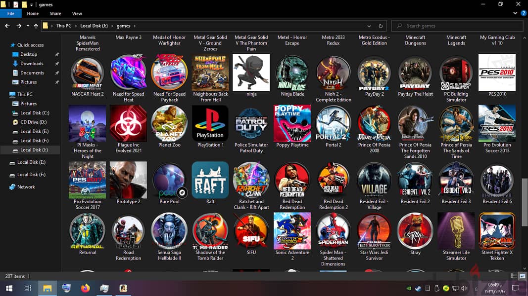Click Nioh 2 Complete Edition icon
This screenshot has width=528, height=296.
[x=334, y=73]
